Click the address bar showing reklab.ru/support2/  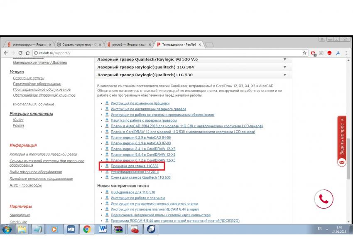click(166, 53)
